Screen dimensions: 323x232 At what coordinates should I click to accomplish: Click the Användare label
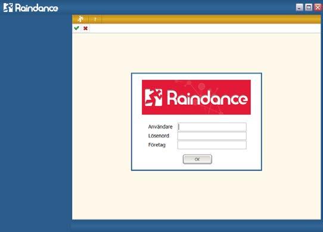coord(160,127)
